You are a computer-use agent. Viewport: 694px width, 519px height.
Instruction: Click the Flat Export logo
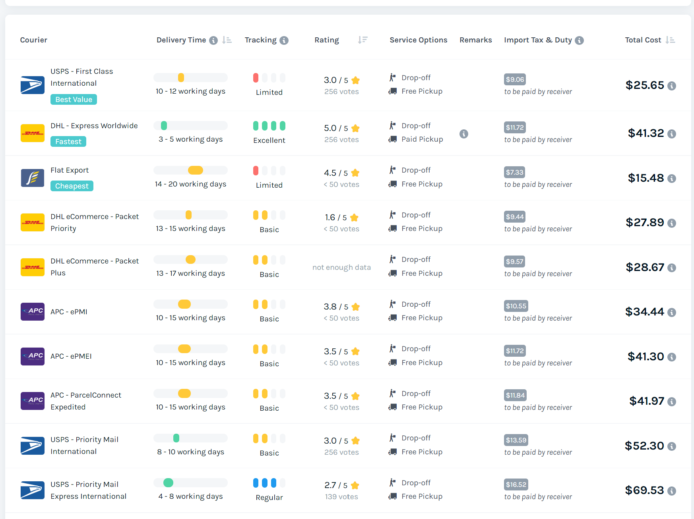pyautogui.click(x=33, y=178)
